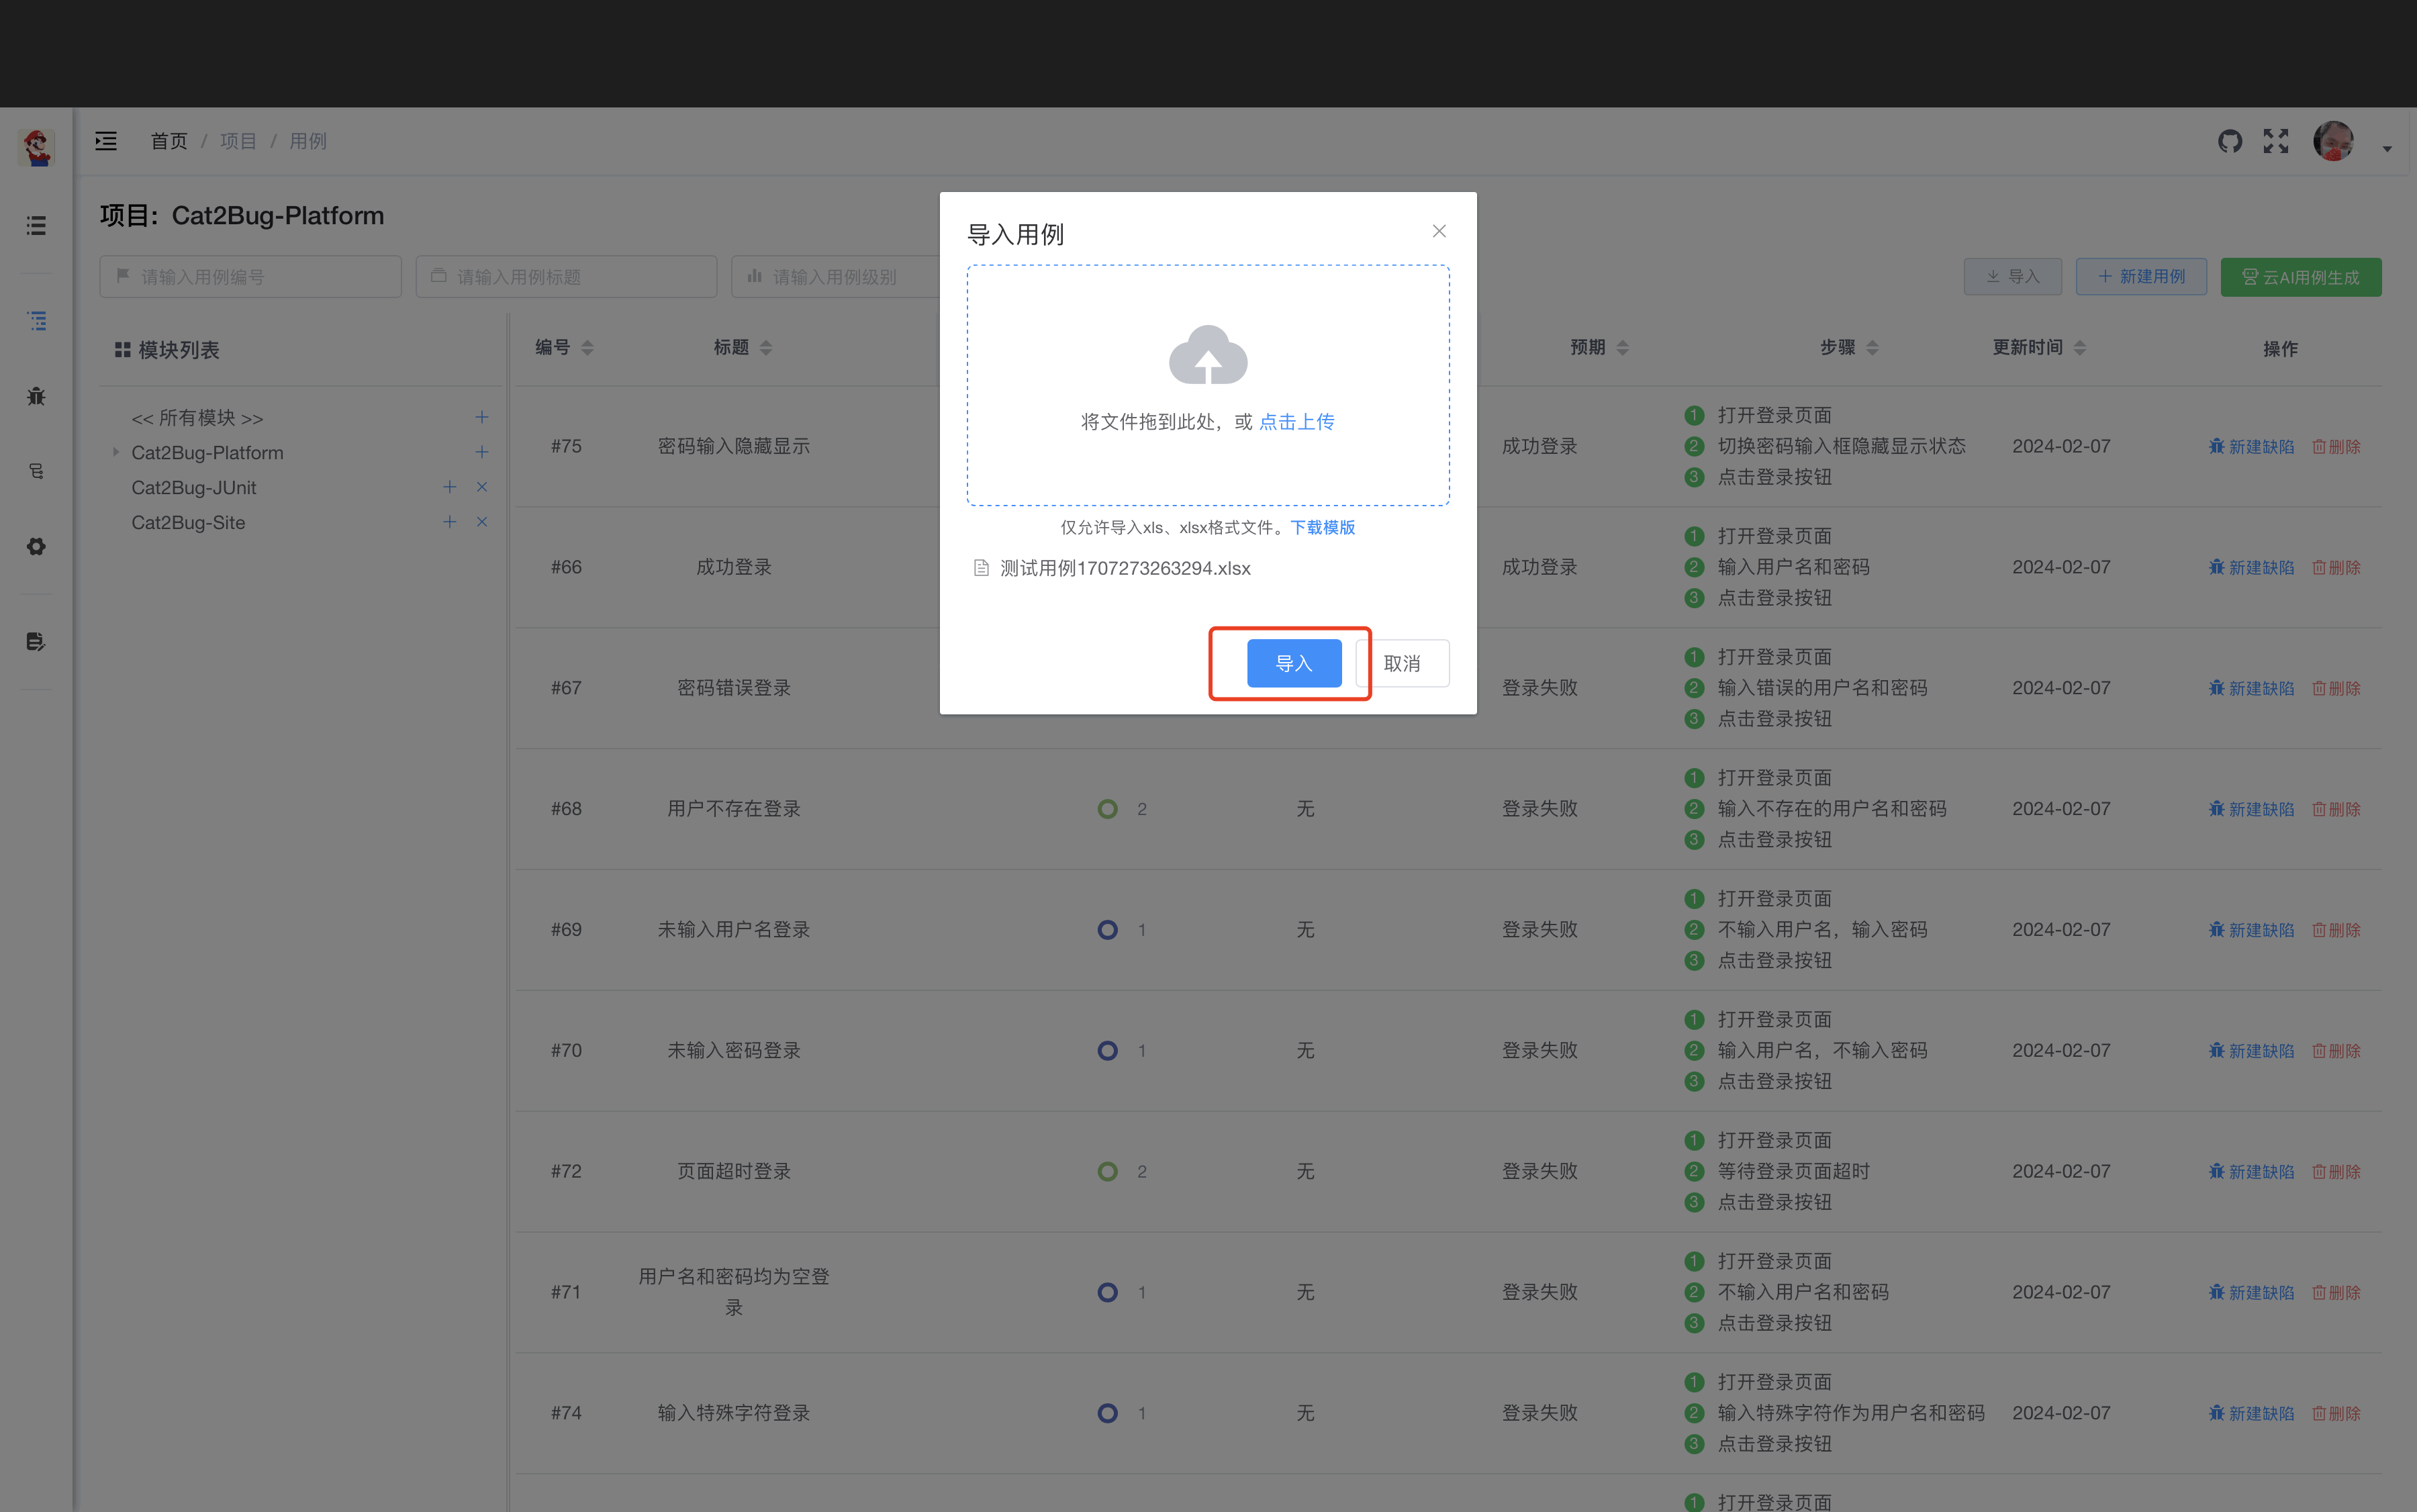Viewport: 2417px width, 1512px height.
Task: Click the level circle icon for case #68
Action: 1107,809
